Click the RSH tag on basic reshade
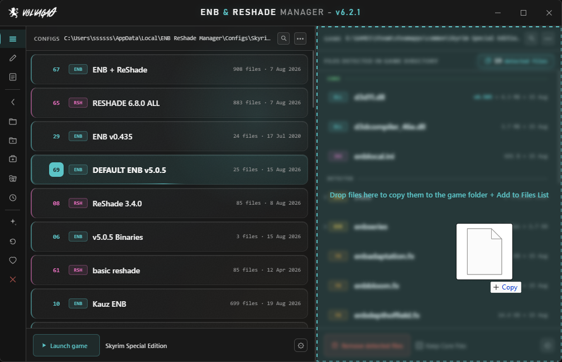562x362 pixels. [x=78, y=271]
